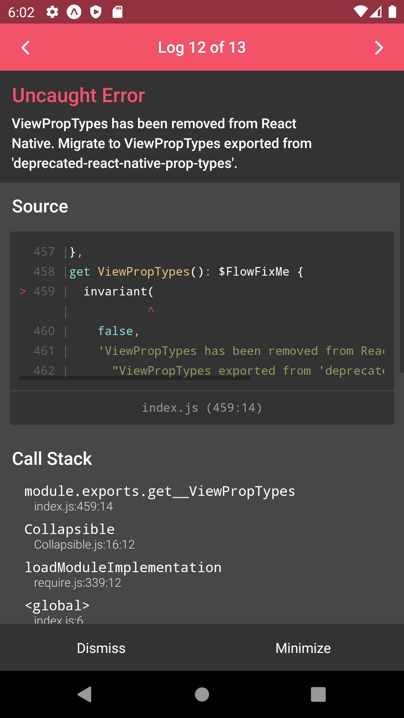Minimize the error overlay

303,648
